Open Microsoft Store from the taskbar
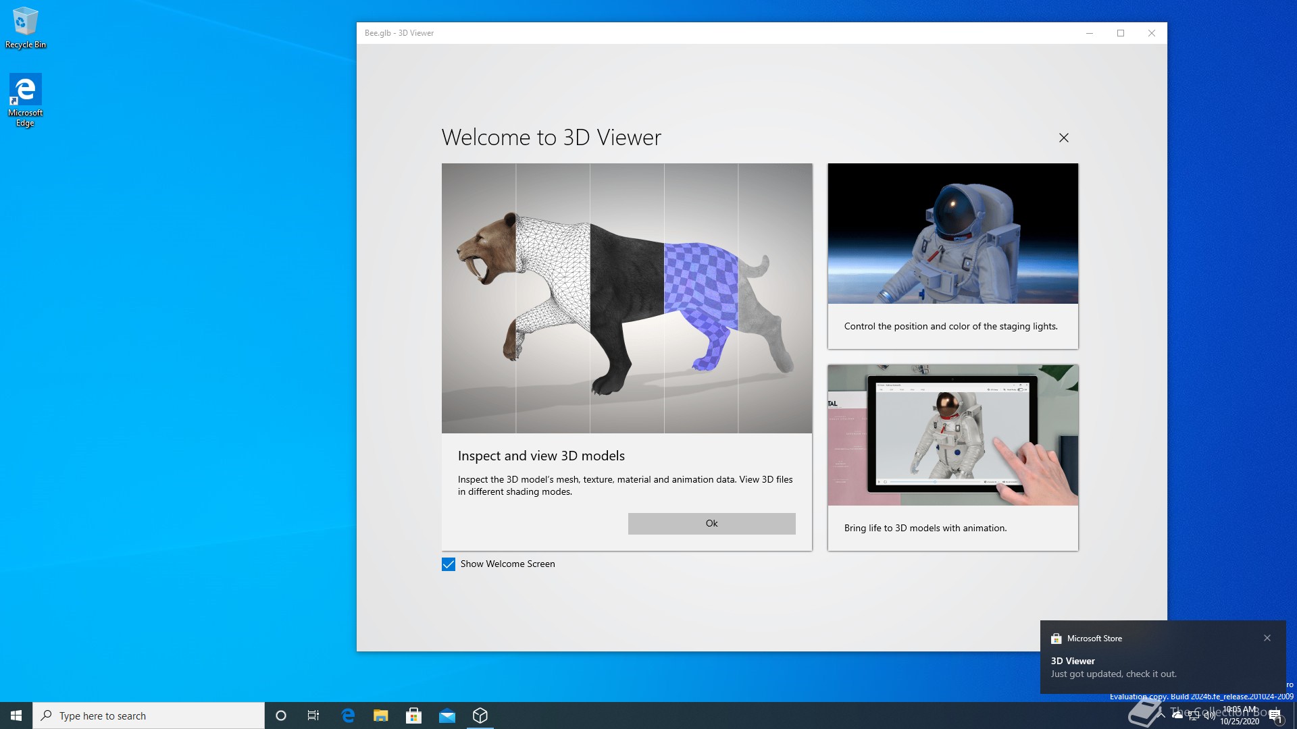 [414, 715]
